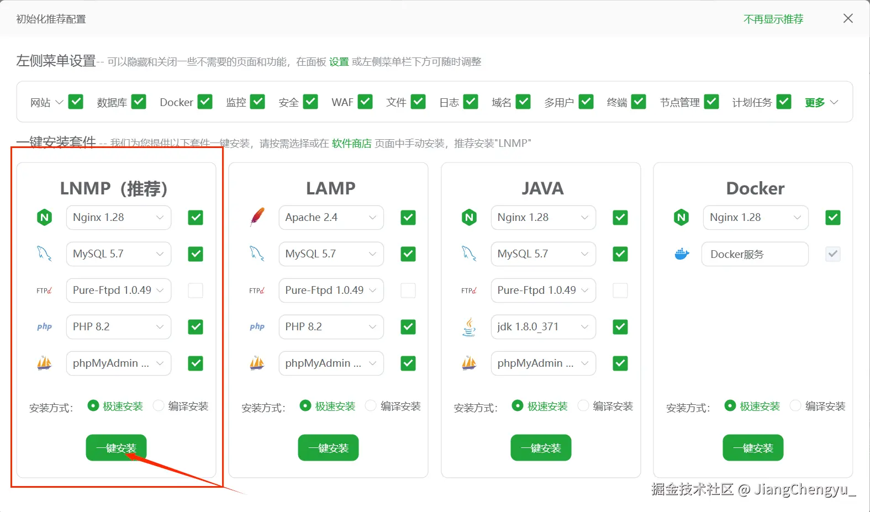Viewport: 870px width, 512px height.
Task: Open phpMyAdmin dropdown in JAVA card
Action: tap(544, 363)
